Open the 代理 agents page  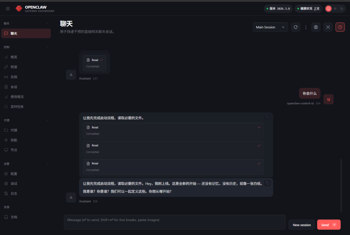pos(26,130)
